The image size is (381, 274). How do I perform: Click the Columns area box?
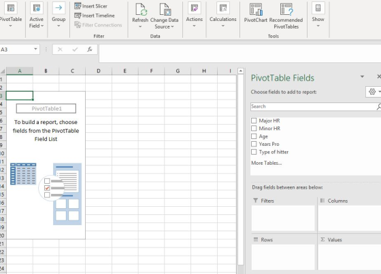350,218
